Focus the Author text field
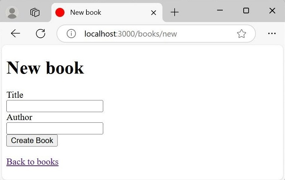The height and width of the screenshot is (180, 285). click(55, 128)
